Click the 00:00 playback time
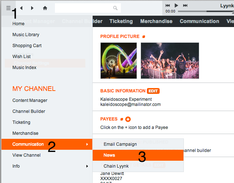234x183 pixels. 170,11
